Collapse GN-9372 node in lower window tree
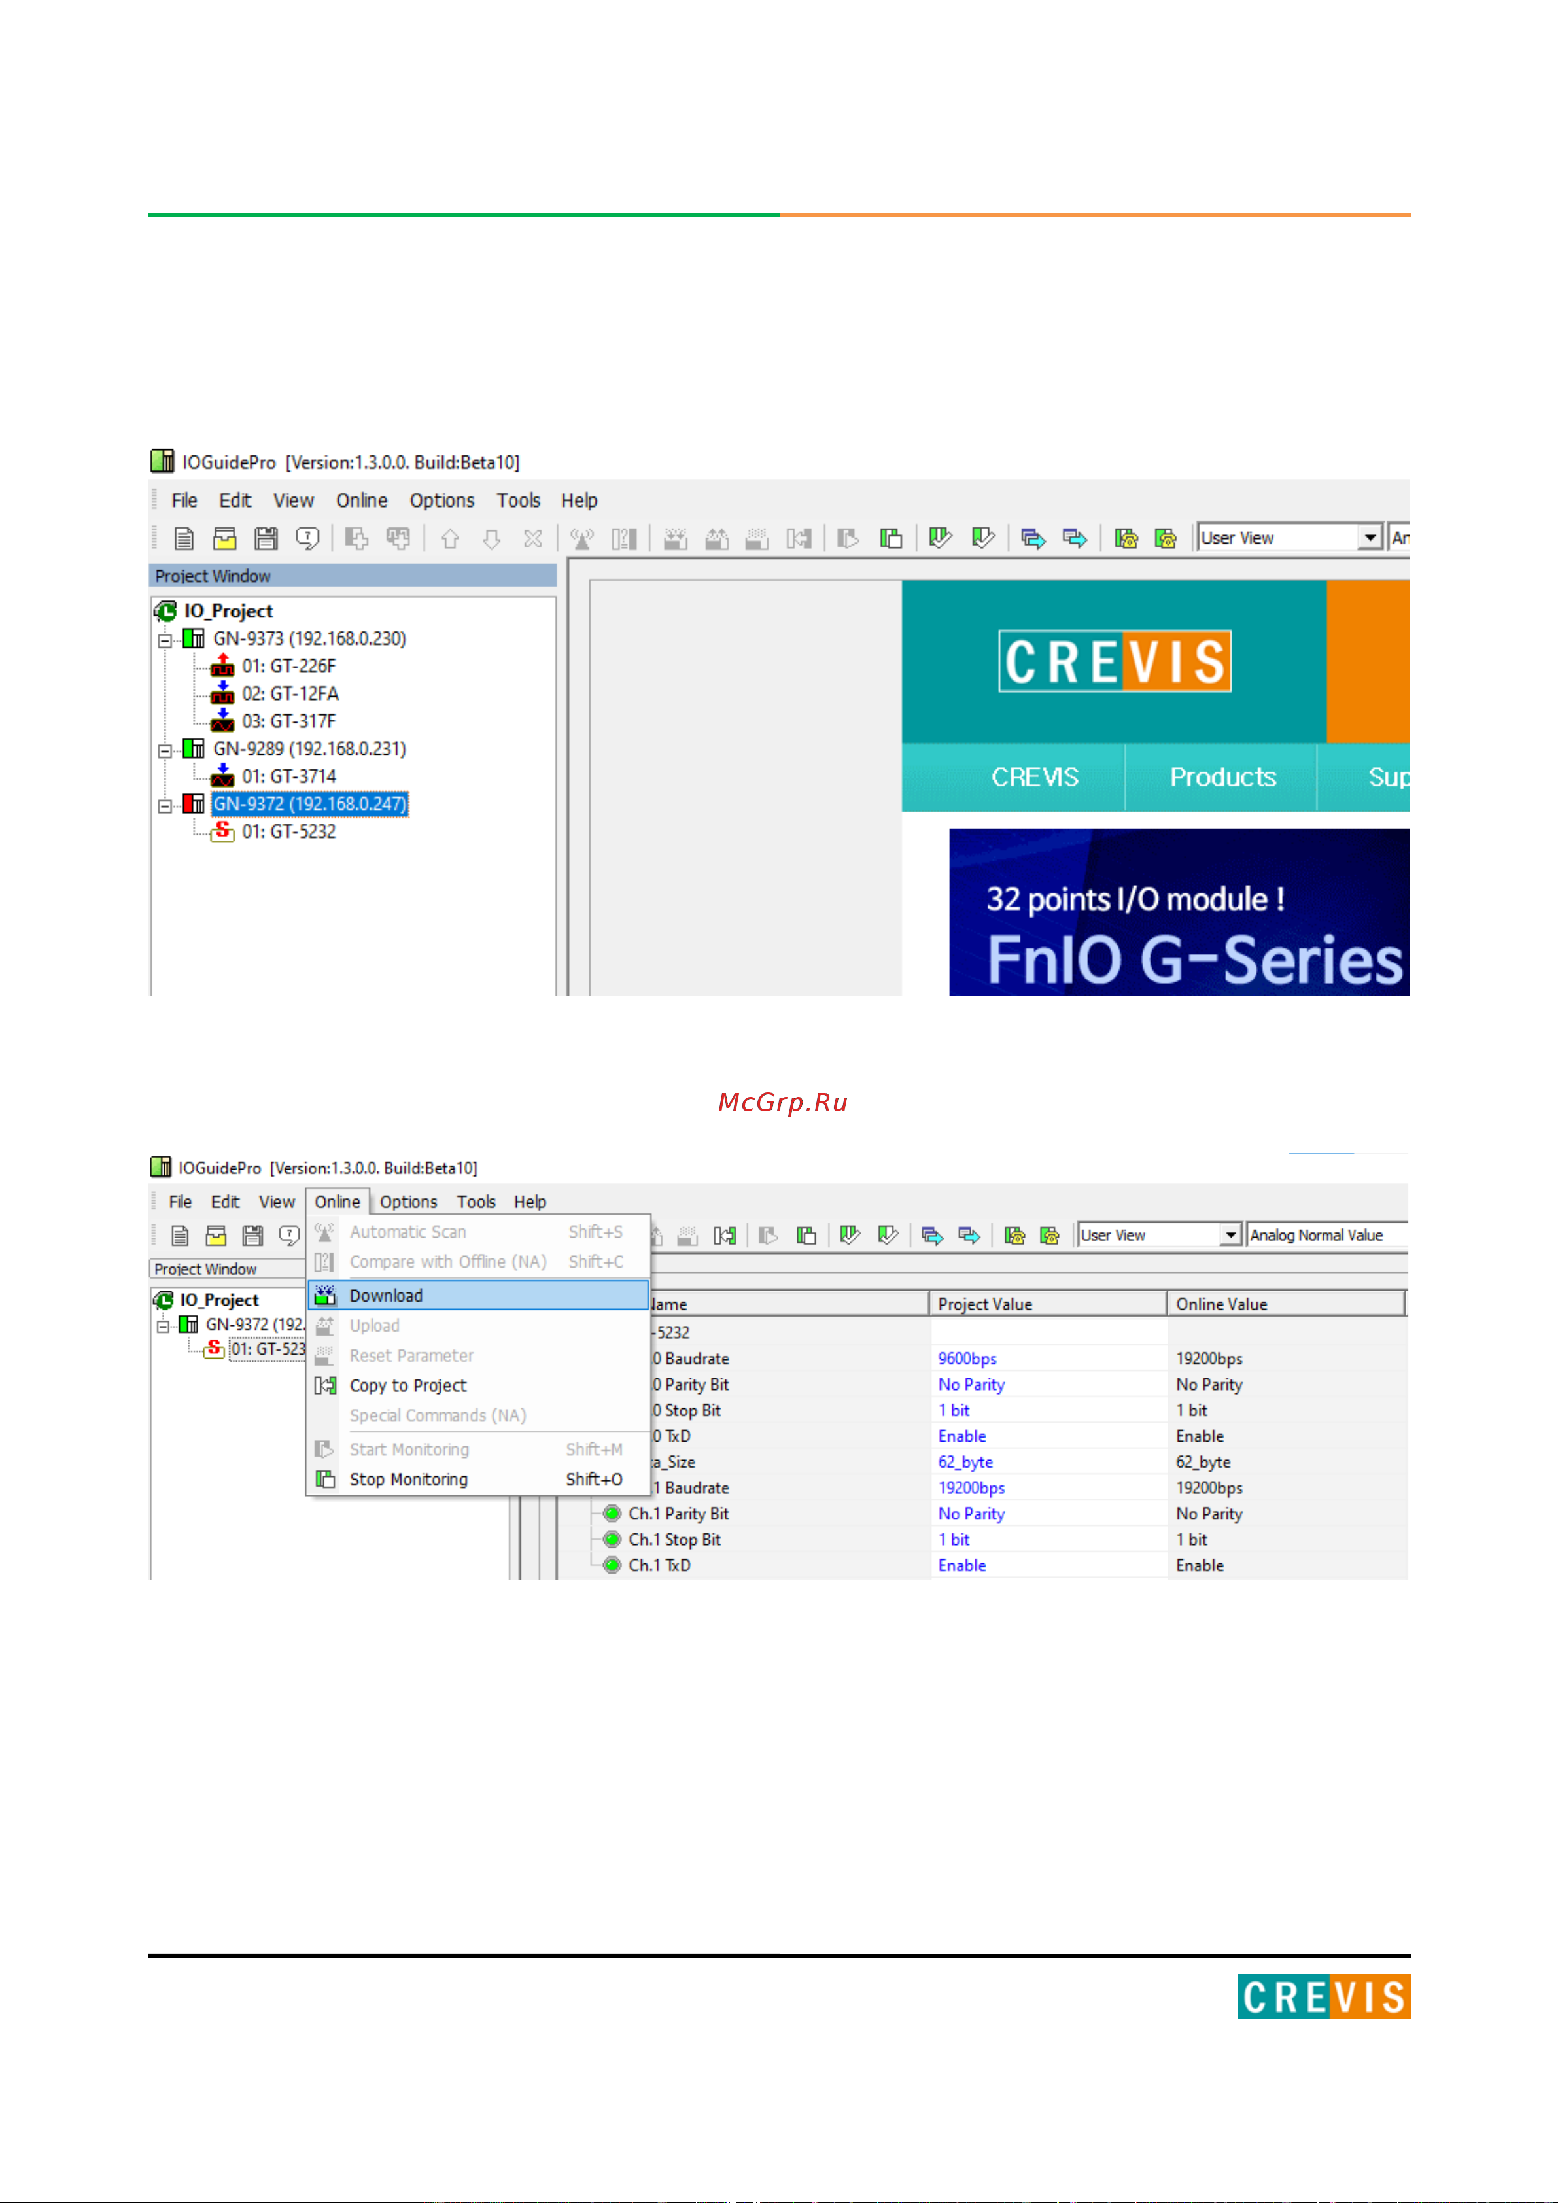 pyautogui.click(x=163, y=1326)
